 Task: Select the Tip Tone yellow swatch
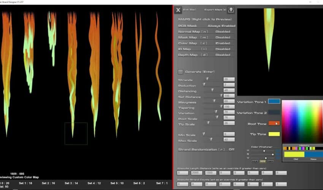(x=274, y=134)
